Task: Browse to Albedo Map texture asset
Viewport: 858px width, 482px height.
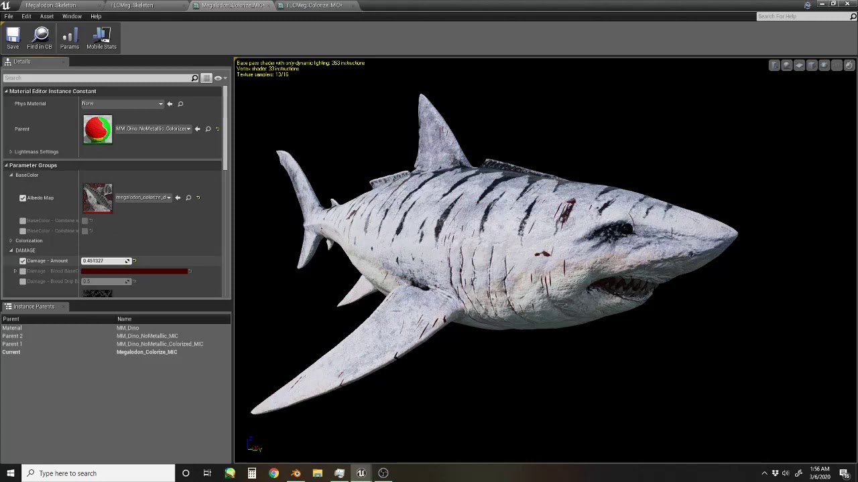Action: pyautogui.click(x=188, y=197)
